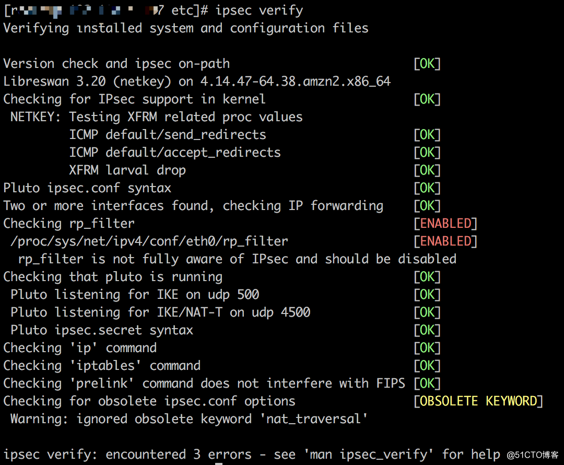Image resolution: width=564 pixels, height=465 pixels.
Task: Click OK status for IKE/NAT-T udp 4500
Action: coord(427,312)
